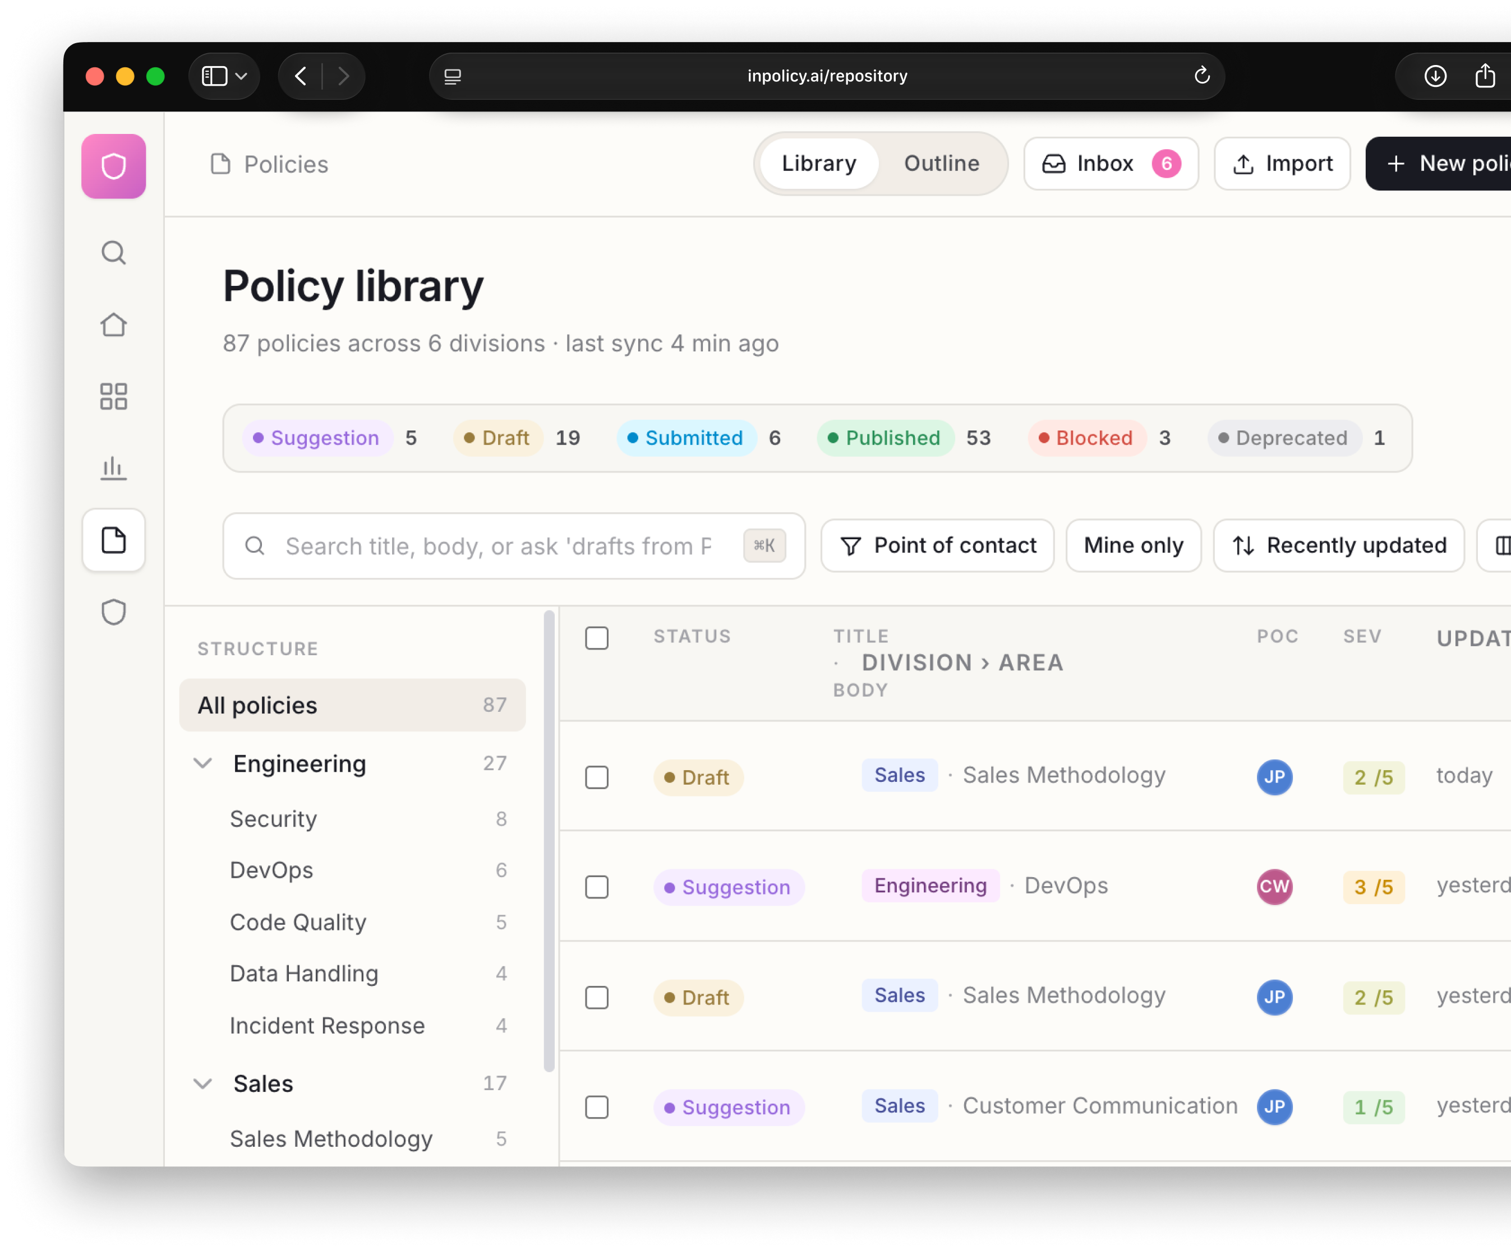Filter by Deprecated status chip
1511x1251 pixels.
click(1284, 438)
